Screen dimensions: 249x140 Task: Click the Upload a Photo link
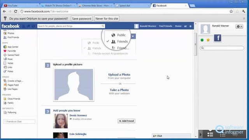click(119, 74)
